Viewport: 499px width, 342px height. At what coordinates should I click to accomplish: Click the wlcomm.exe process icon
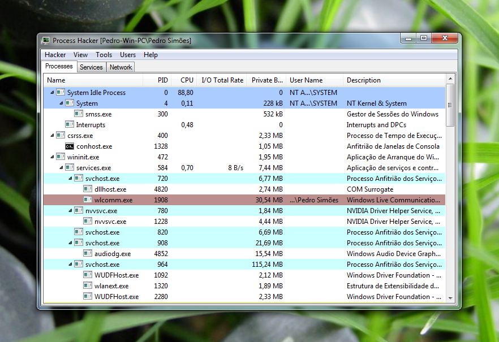(88, 200)
